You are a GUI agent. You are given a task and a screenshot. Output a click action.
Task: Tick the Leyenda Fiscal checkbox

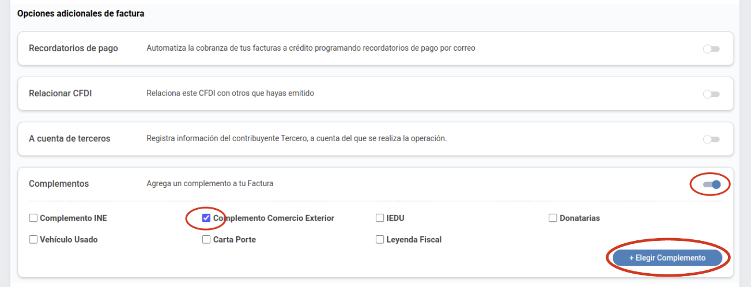pyautogui.click(x=380, y=239)
